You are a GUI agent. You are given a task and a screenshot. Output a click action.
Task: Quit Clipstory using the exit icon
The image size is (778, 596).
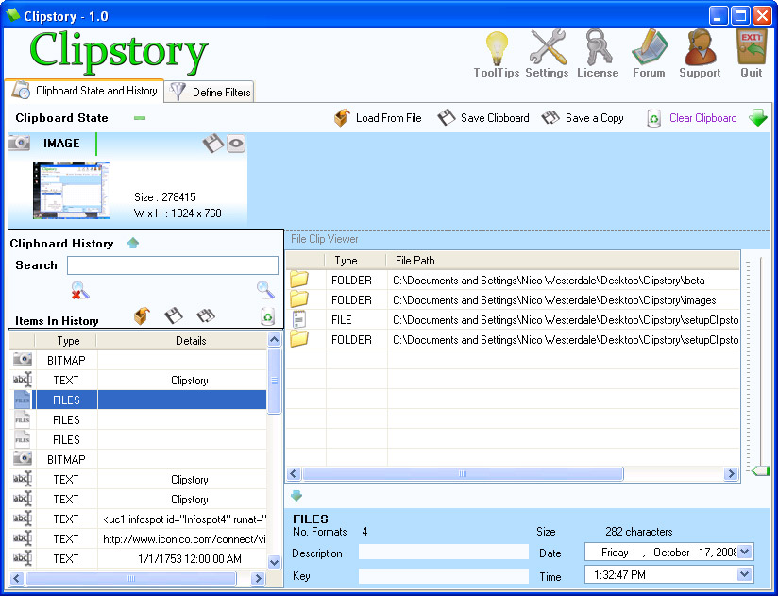(752, 47)
